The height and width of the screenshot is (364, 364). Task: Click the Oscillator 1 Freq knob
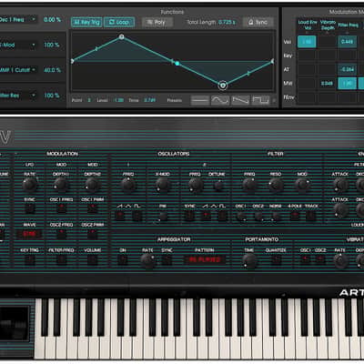coord(128,185)
